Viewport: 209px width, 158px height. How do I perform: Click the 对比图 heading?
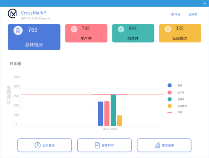pos(15,64)
